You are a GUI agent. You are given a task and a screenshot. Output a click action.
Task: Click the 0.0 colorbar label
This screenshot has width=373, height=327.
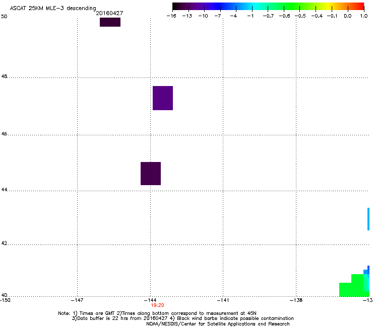[x=348, y=16]
